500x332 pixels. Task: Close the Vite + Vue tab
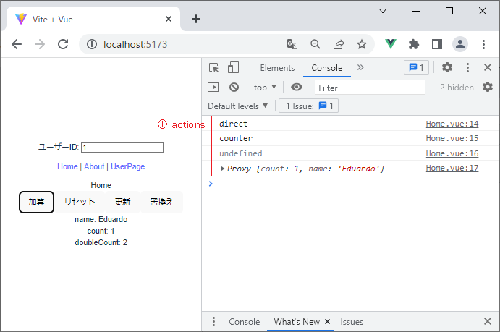169,19
